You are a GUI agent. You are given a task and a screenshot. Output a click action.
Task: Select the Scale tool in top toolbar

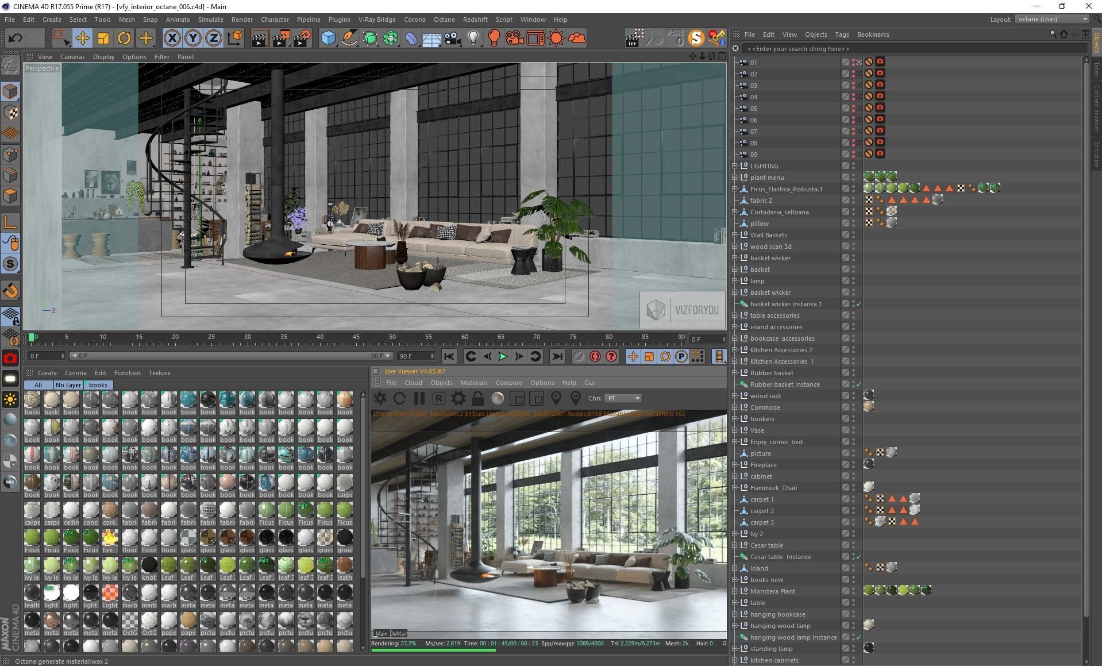pyautogui.click(x=103, y=39)
